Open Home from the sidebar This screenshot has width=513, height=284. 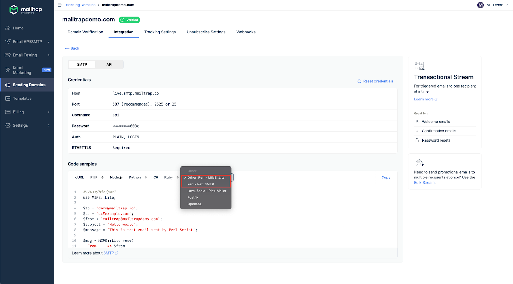pos(18,28)
